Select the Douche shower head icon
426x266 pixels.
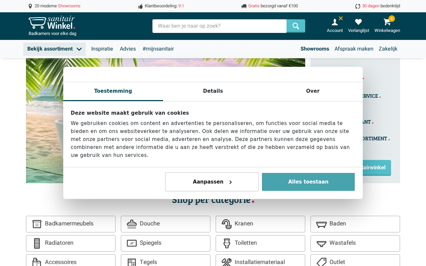(132, 224)
